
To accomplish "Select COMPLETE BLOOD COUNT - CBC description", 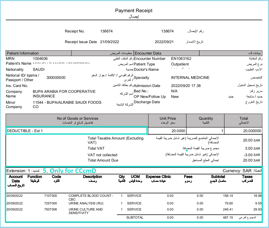I will pyautogui.click(x=91, y=198).
